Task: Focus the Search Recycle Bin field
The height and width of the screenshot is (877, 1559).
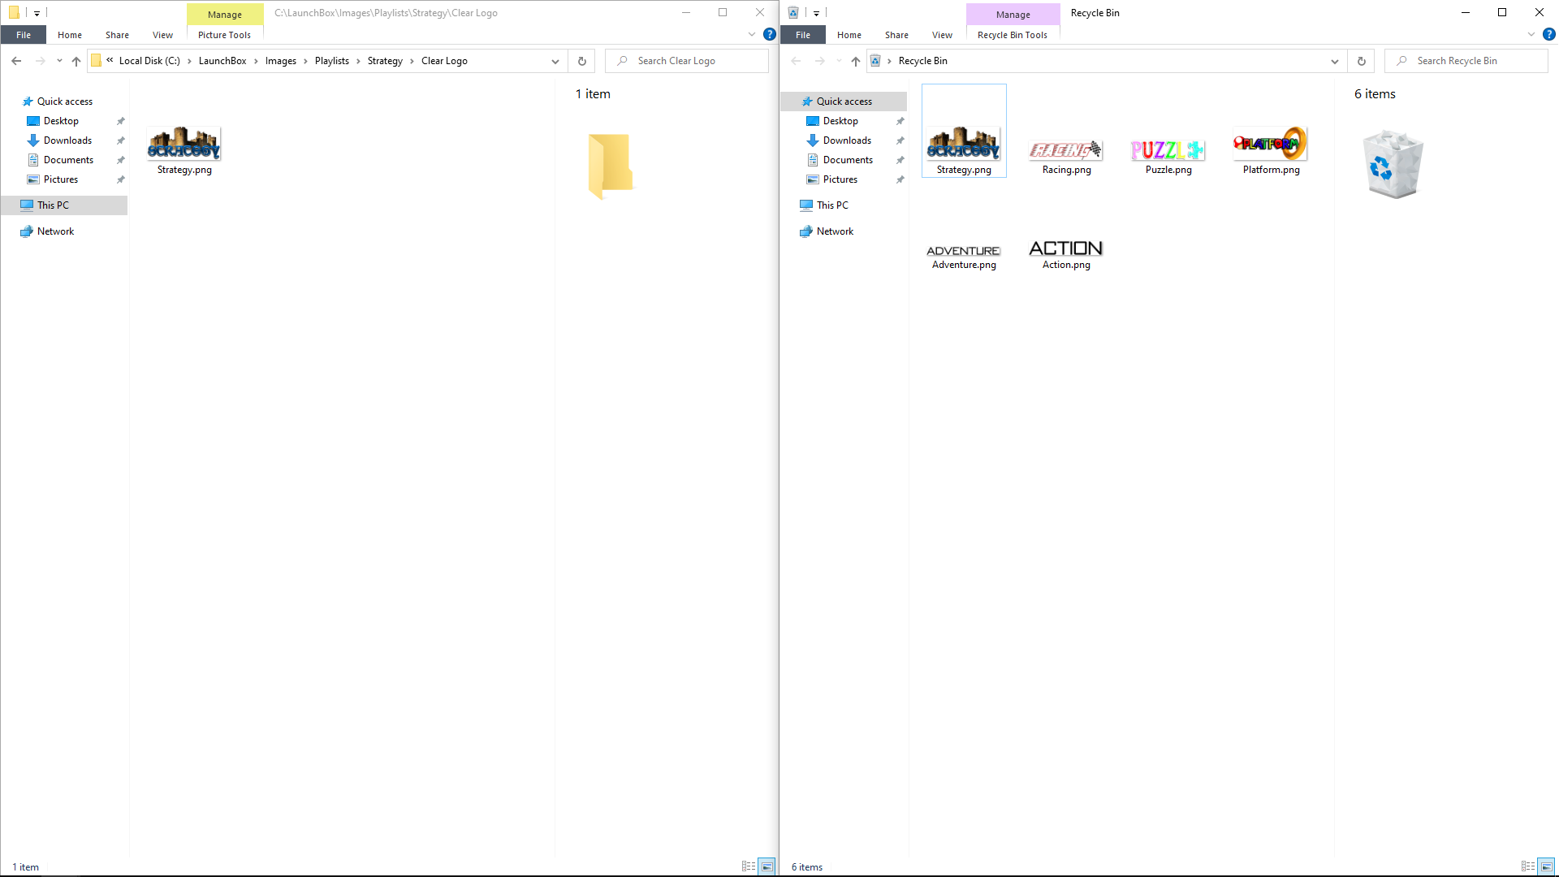Action: click(1466, 61)
